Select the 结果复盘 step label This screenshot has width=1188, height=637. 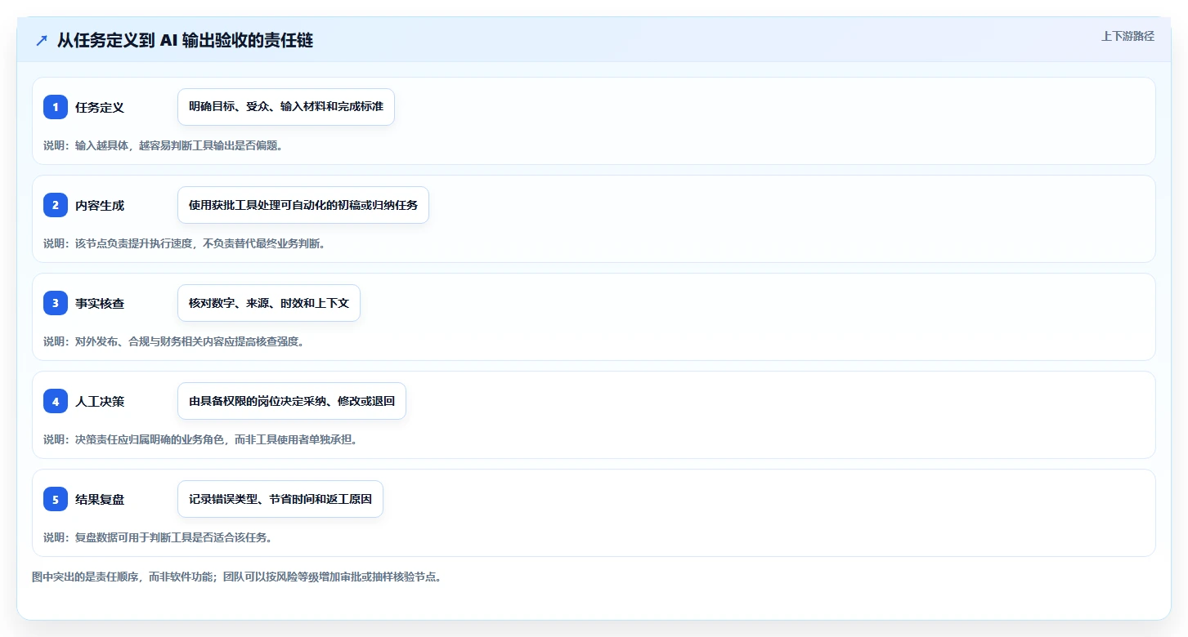100,499
